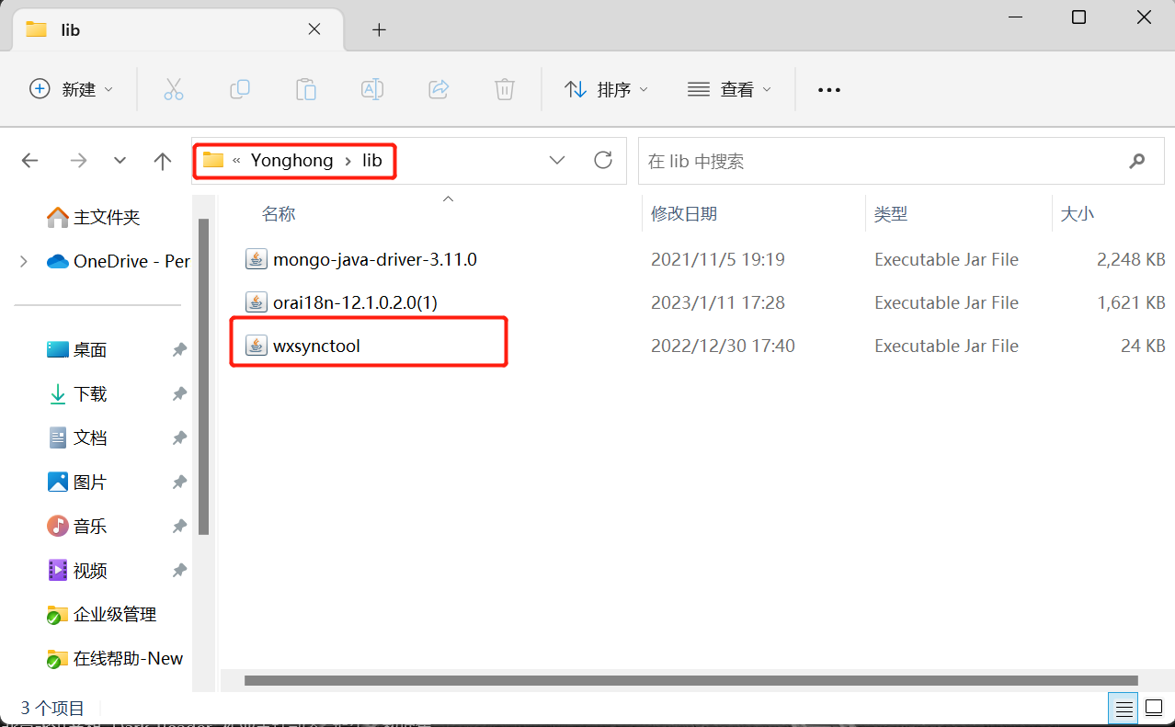The height and width of the screenshot is (727, 1175).
Task: Click the Copy icon in toolbar
Action: (x=240, y=89)
